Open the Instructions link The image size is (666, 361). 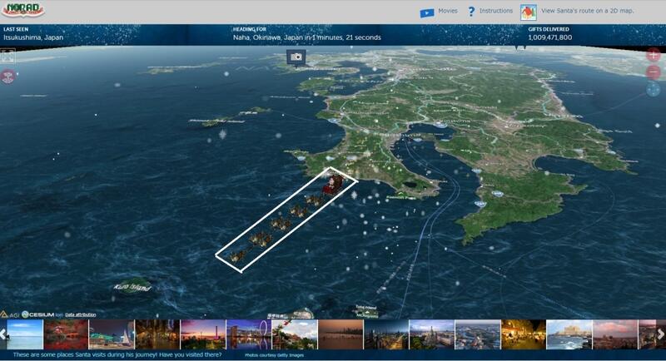[495, 11]
